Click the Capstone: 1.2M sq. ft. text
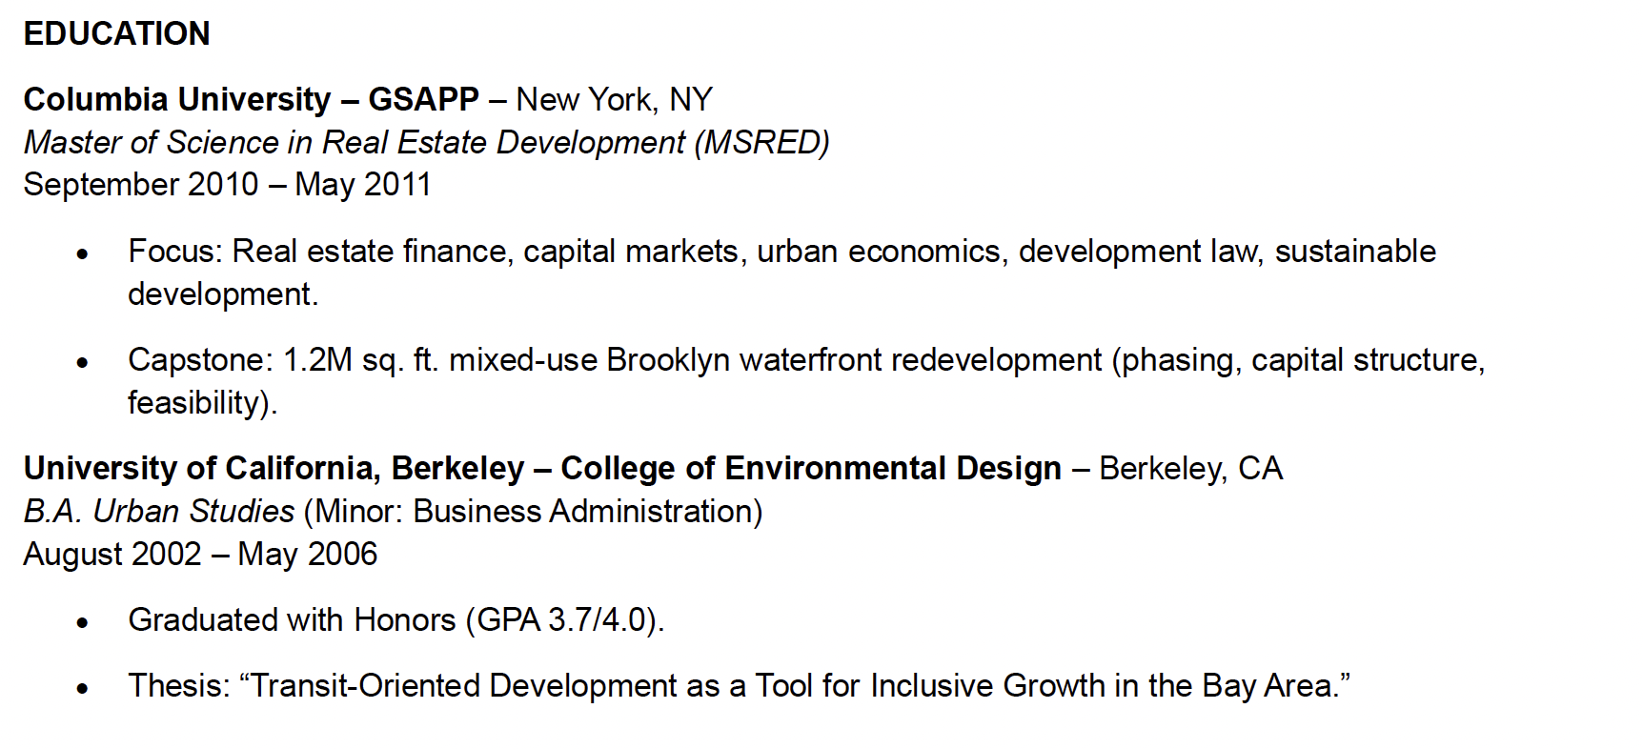The image size is (1643, 749). (x=283, y=360)
